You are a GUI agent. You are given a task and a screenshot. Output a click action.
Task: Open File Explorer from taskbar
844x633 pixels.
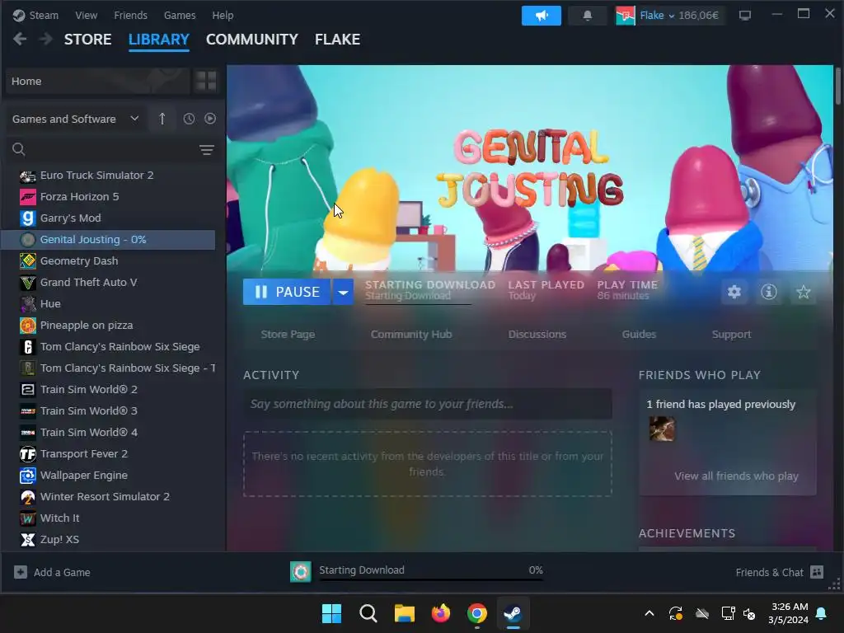404,613
